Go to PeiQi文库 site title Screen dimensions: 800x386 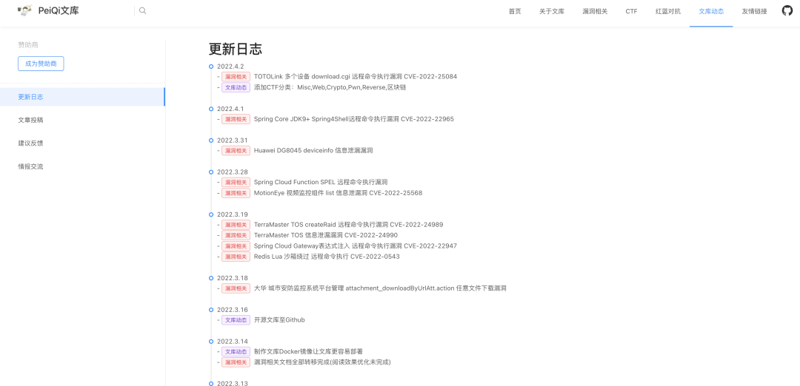(59, 10)
